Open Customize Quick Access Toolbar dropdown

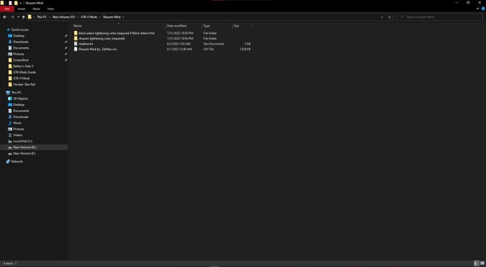[x=21, y=3]
